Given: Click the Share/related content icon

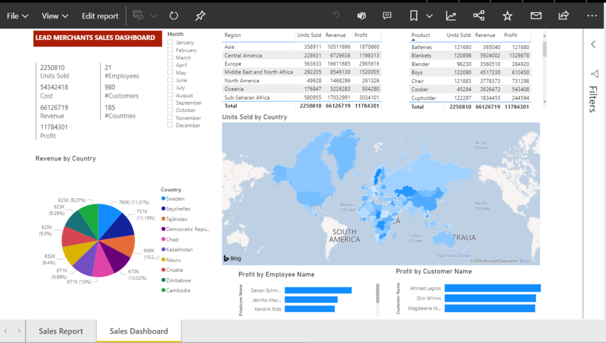Looking at the screenshot, I should tap(479, 16).
